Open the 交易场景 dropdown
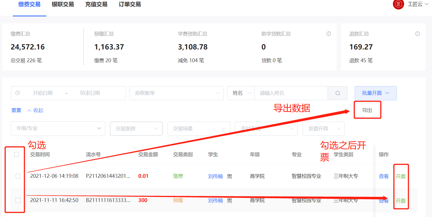The height and width of the screenshot is (217, 432). (x=199, y=129)
